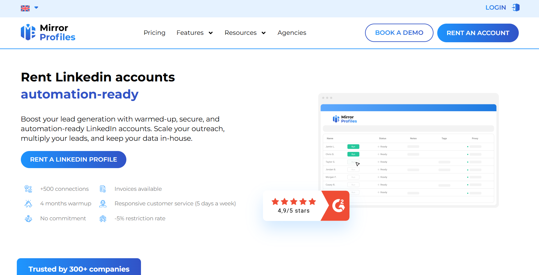This screenshot has width=539, height=275.
Task: Click the G2 rating badge logo
Action: click(x=338, y=206)
